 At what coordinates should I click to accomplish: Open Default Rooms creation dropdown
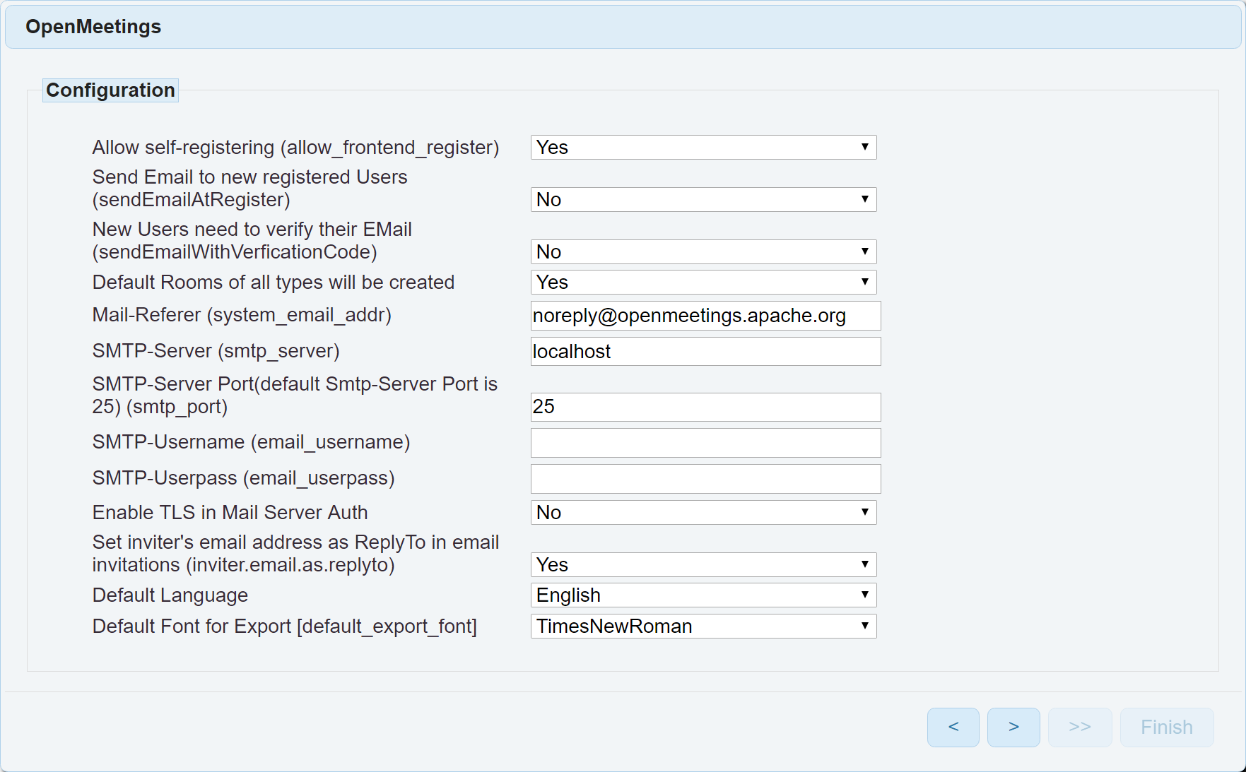click(x=703, y=282)
